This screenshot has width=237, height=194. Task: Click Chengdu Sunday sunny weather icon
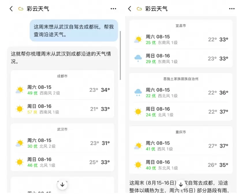20,109
